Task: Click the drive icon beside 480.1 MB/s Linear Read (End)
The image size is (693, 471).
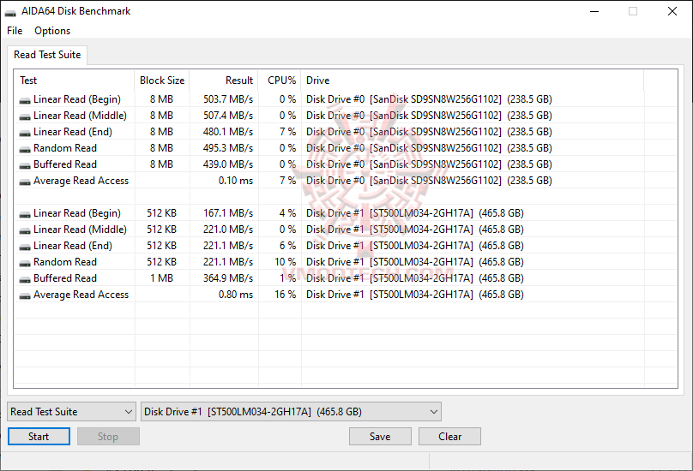Action: [x=25, y=134]
